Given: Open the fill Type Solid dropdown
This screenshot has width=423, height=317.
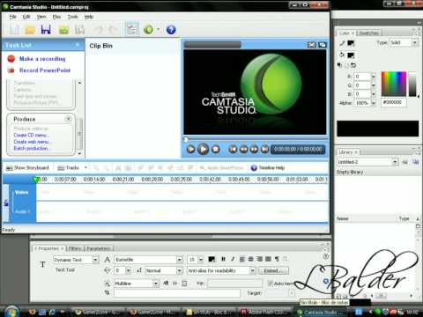Looking at the screenshot, I should [x=414, y=42].
